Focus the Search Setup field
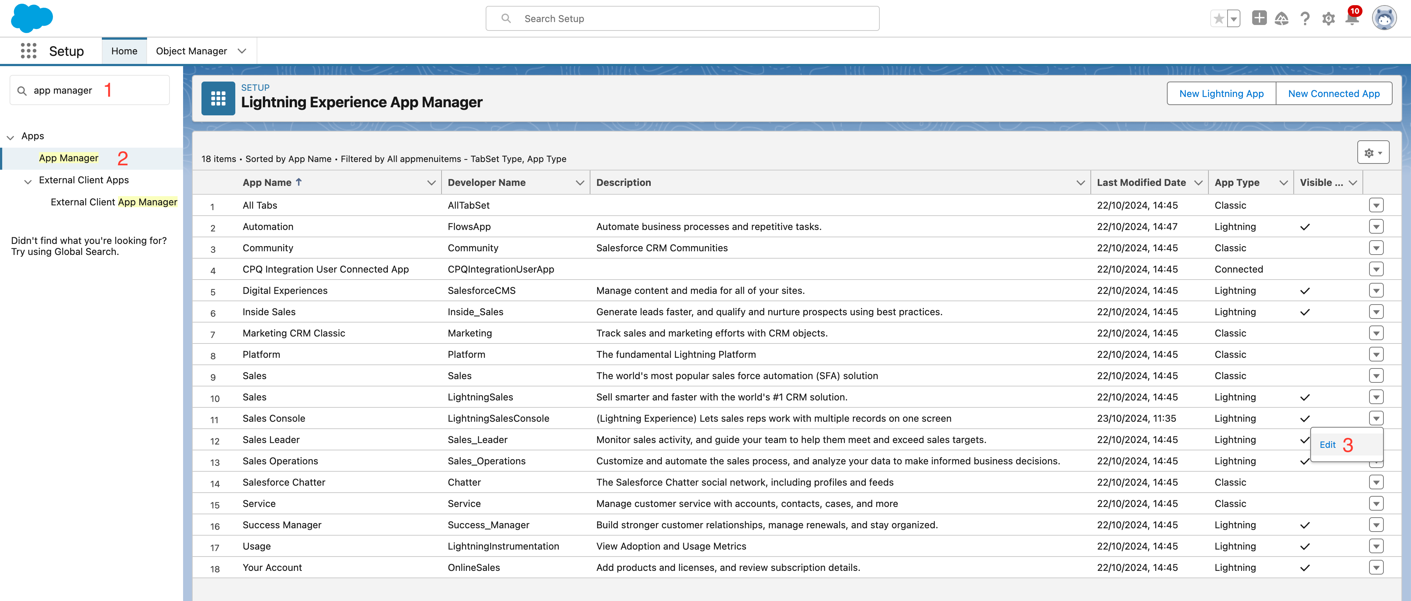This screenshot has width=1411, height=601. [682, 19]
